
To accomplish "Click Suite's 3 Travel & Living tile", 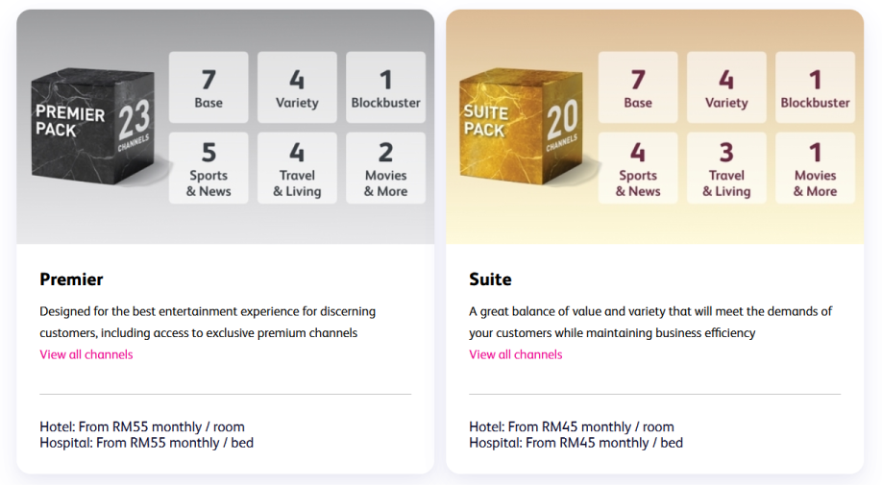I will coord(726,168).
